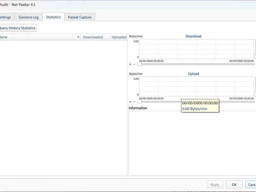This screenshot has height=192, width=256.
Task: Click inside the Download graph area
Action: [x=196, y=49]
